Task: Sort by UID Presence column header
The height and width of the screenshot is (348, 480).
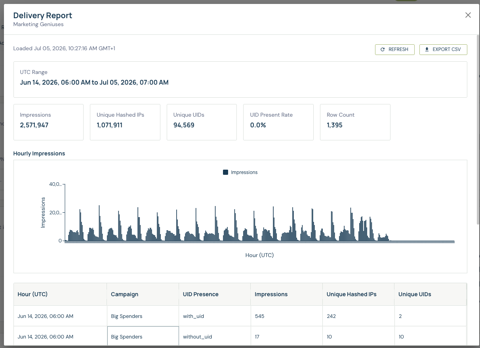Action: 215,294
